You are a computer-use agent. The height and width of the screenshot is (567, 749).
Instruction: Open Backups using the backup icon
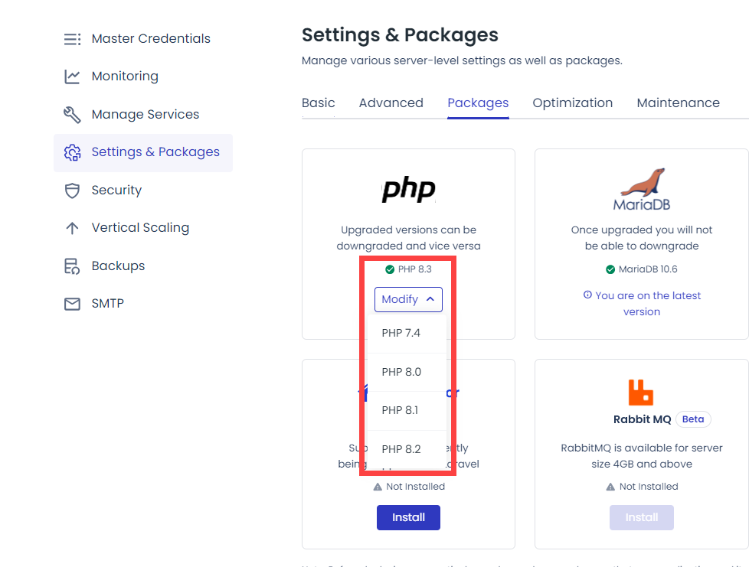click(x=71, y=266)
